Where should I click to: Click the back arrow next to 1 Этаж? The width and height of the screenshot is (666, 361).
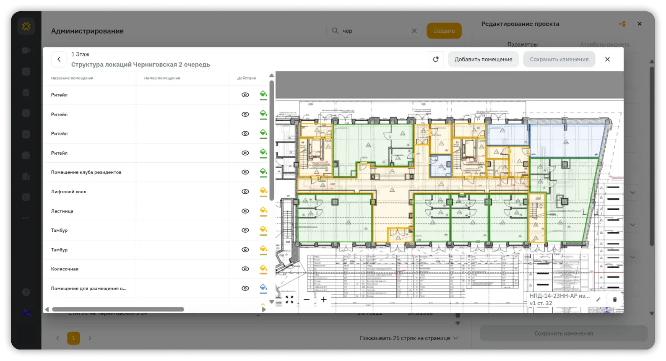coord(59,60)
